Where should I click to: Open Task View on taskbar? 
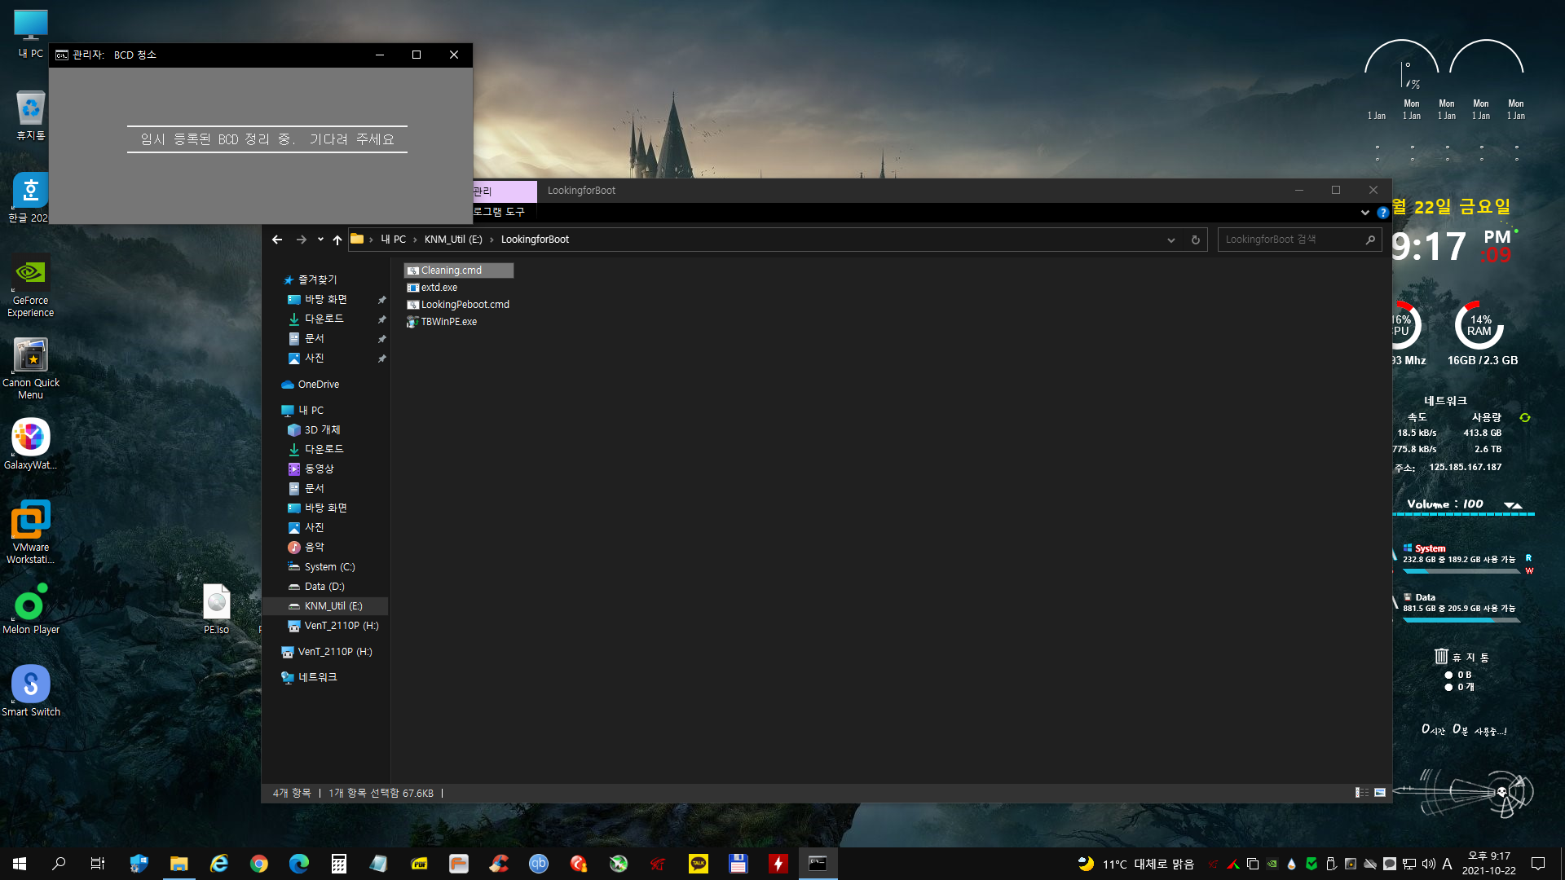(x=98, y=864)
